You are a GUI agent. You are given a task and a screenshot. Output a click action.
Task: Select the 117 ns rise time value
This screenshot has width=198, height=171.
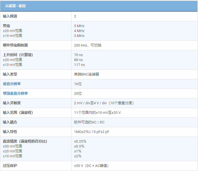[79, 65]
